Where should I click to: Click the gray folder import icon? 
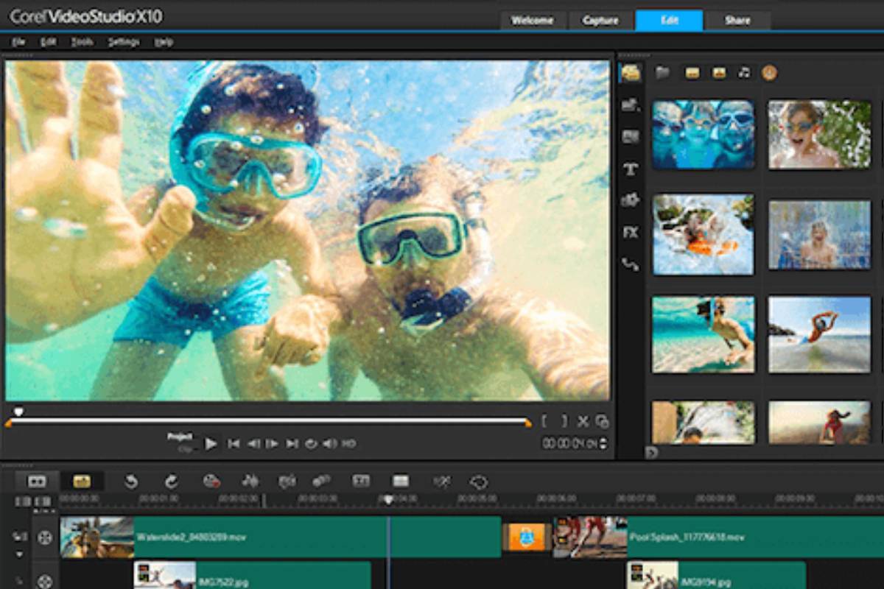pos(662,72)
